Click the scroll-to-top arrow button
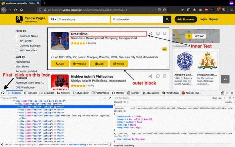The width and height of the screenshot is (235, 147). tap(225, 79)
